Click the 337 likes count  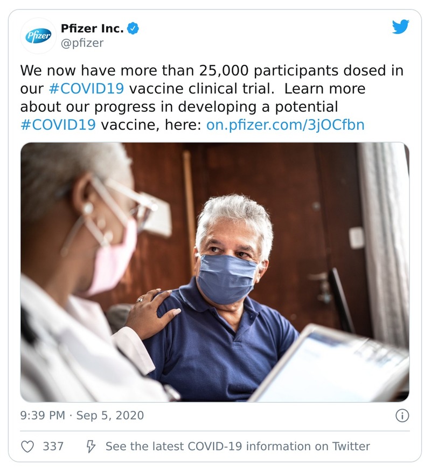tap(53, 446)
